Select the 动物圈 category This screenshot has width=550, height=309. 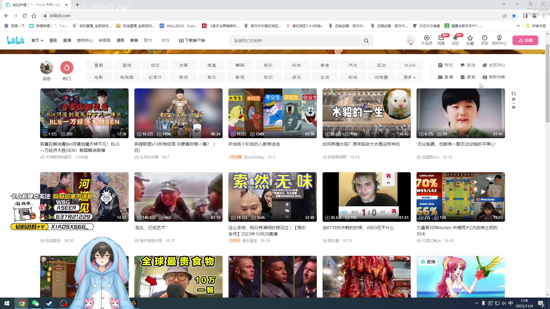tap(381, 77)
